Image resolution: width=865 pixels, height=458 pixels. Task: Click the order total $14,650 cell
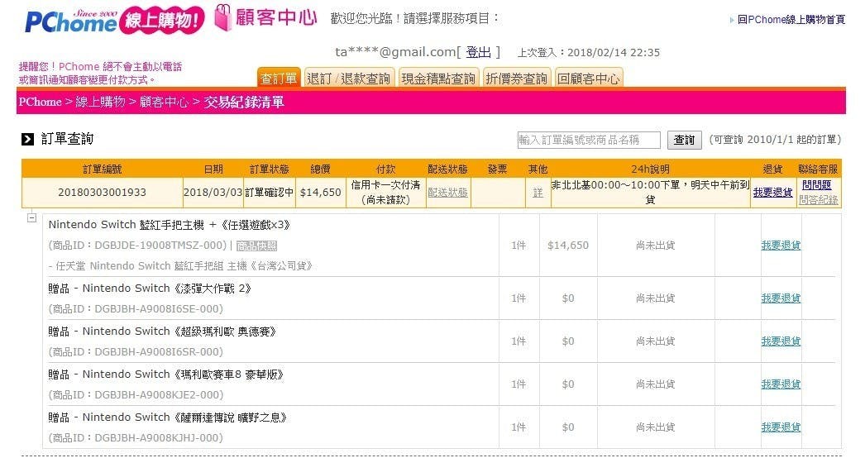point(321,193)
